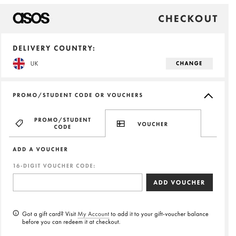The image size is (236, 236).
Task: Click the ASOS logo
Action: coord(31,18)
